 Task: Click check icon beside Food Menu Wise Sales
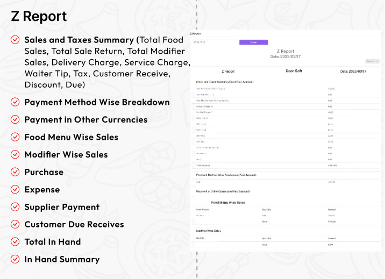tap(15, 137)
